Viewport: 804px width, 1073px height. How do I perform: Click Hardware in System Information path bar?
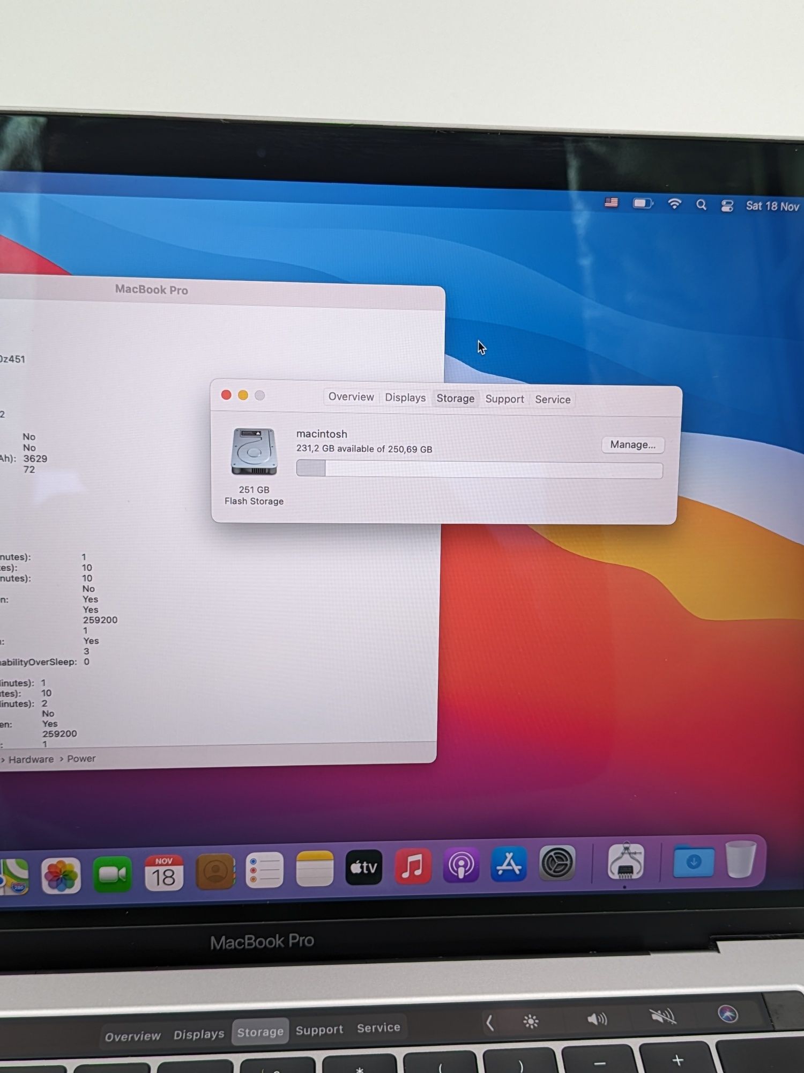31,759
